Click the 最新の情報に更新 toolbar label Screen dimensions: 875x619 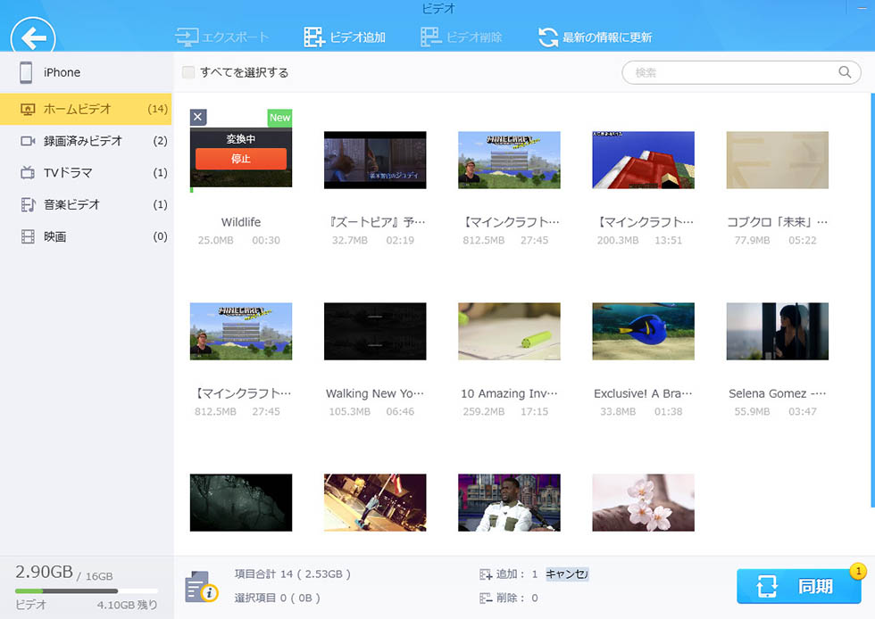pos(607,37)
